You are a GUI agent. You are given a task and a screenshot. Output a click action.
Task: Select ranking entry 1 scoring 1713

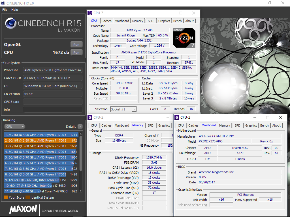tap(41, 135)
